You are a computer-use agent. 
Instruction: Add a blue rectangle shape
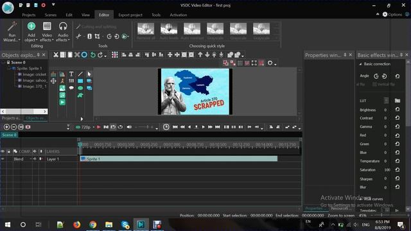click(80, 81)
